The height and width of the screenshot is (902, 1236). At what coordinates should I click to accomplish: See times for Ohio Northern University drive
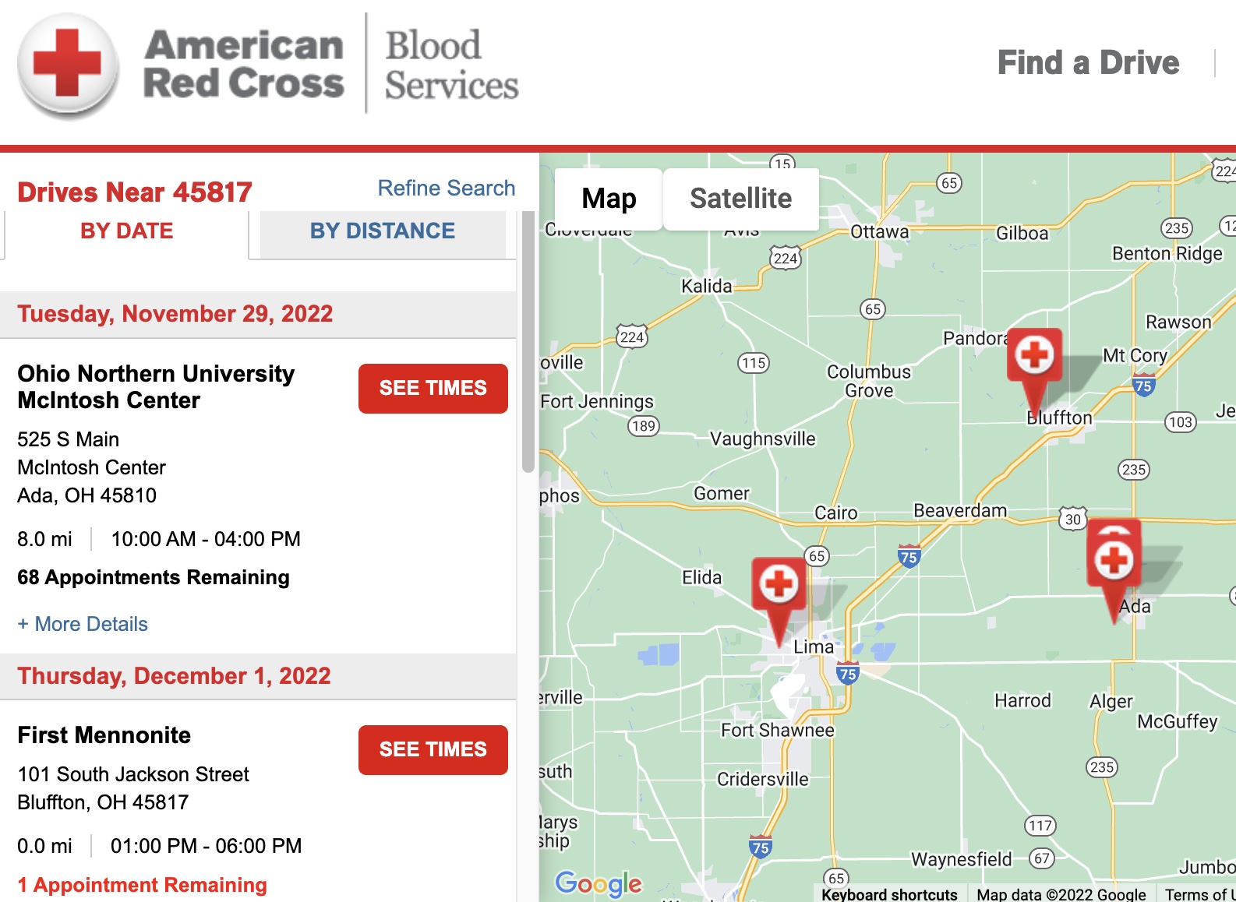[433, 388]
